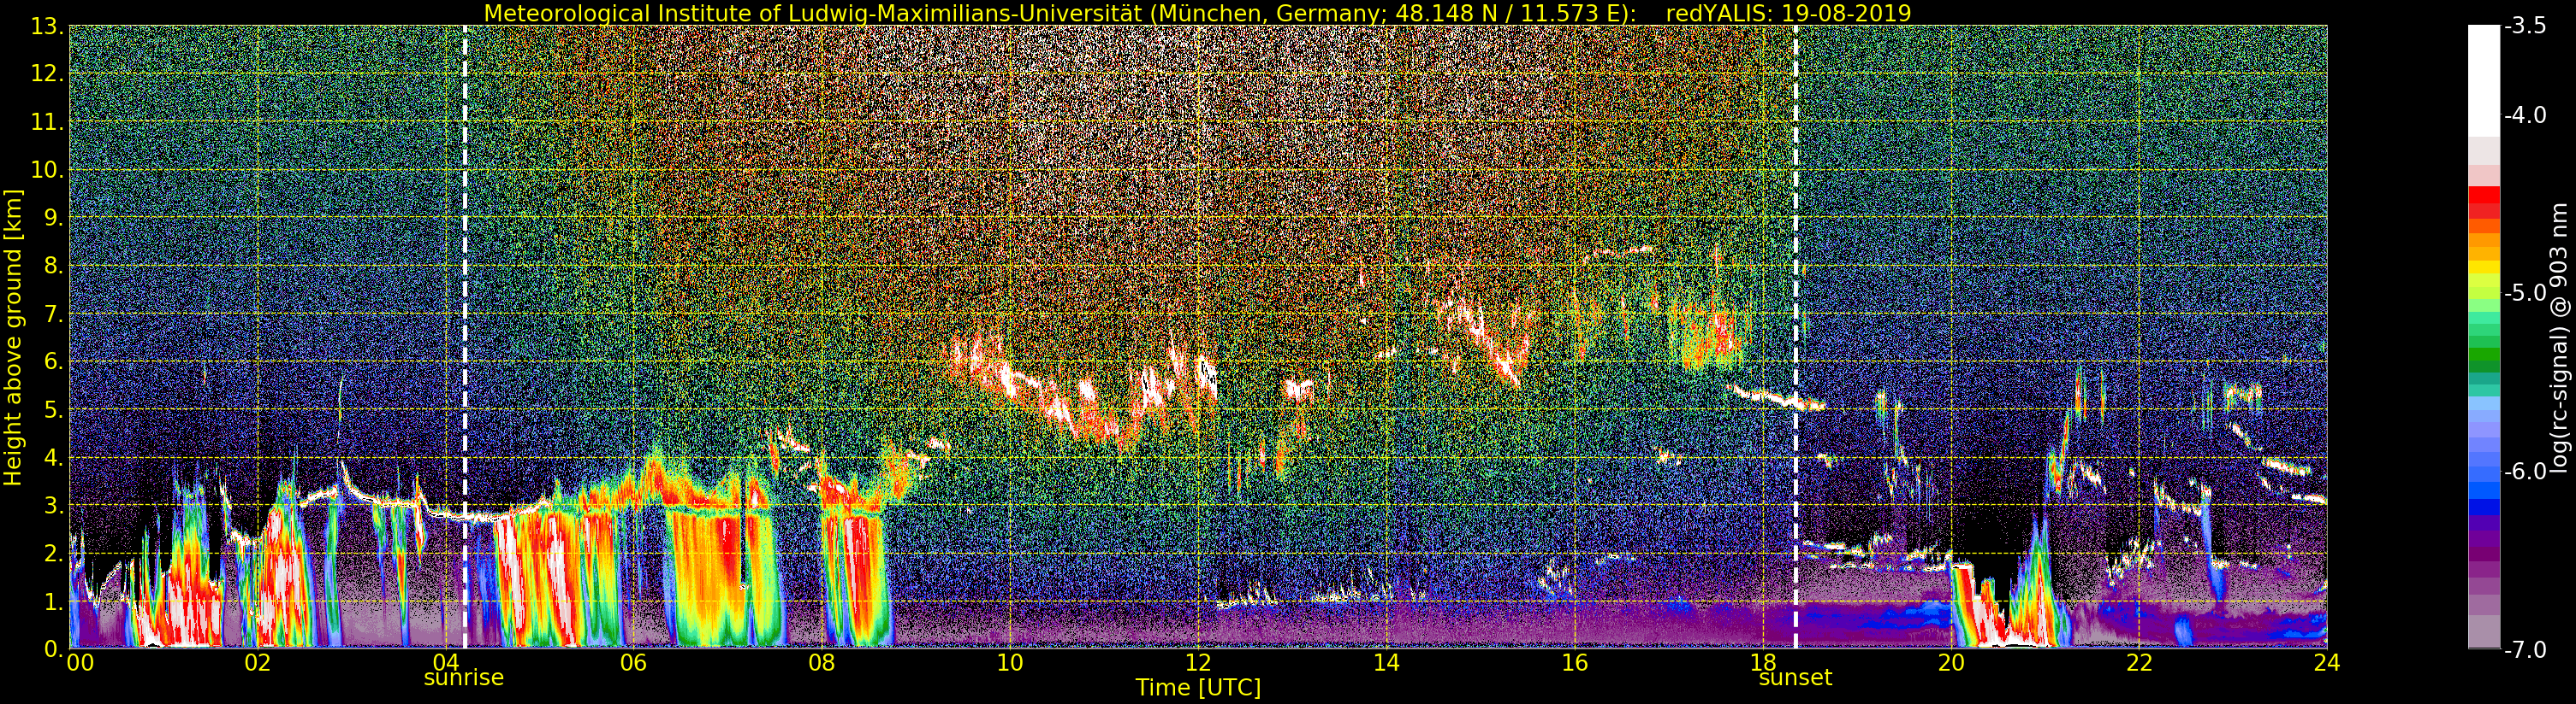Click time axis tick '24'
Image resolution: width=2576 pixels, height=704 pixels.
coord(2327,663)
